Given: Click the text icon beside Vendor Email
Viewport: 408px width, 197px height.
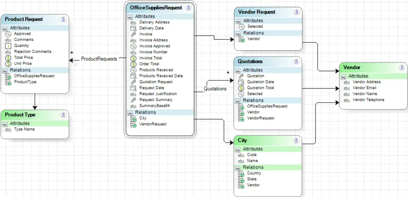Looking at the screenshot, I should [x=347, y=88].
